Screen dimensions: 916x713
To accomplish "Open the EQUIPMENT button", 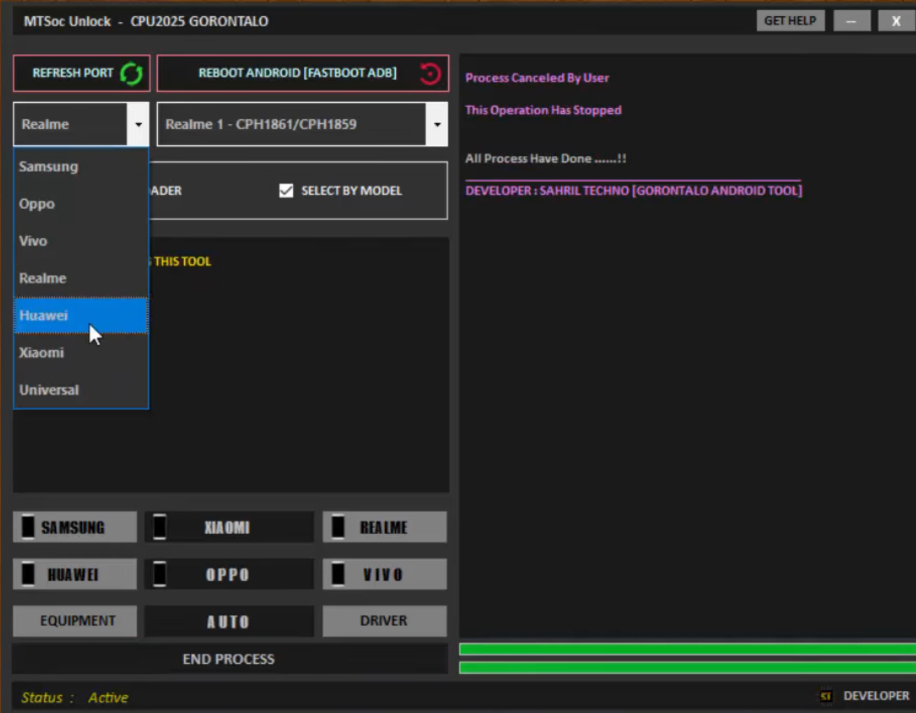I will [x=75, y=621].
